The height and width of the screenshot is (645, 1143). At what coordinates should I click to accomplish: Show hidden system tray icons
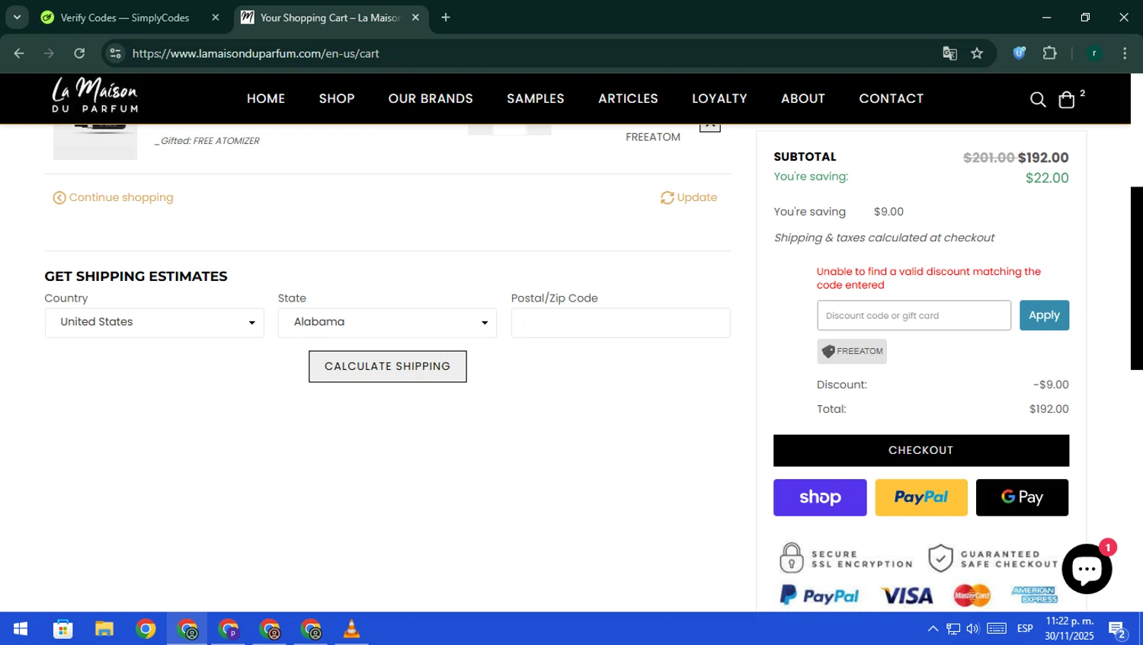pyautogui.click(x=933, y=629)
